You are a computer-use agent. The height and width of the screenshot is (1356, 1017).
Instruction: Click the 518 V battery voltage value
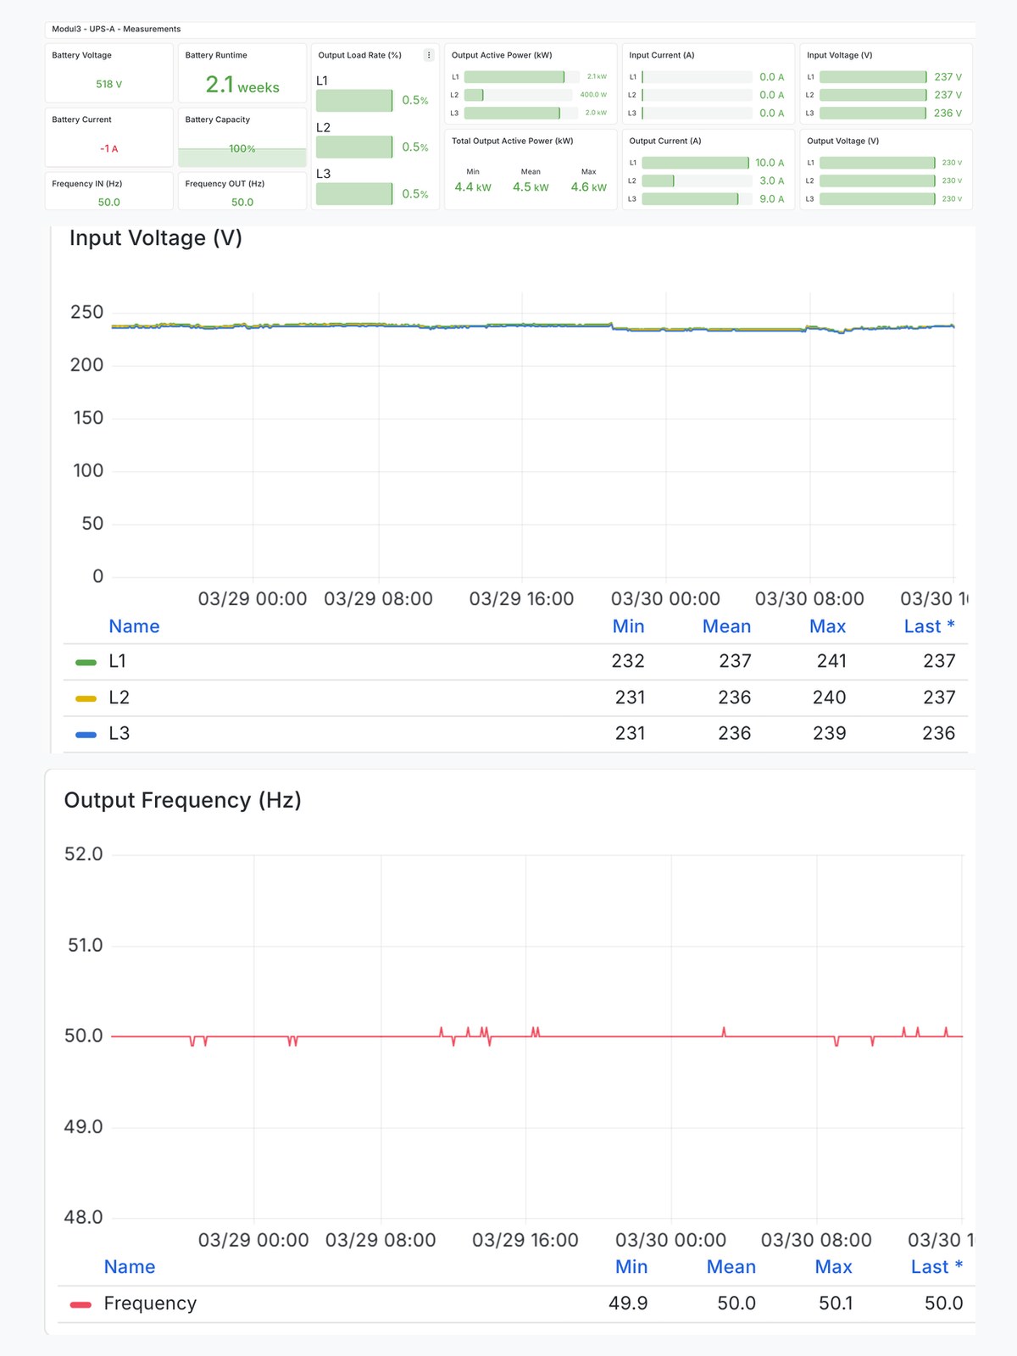(x=109, y=84)
